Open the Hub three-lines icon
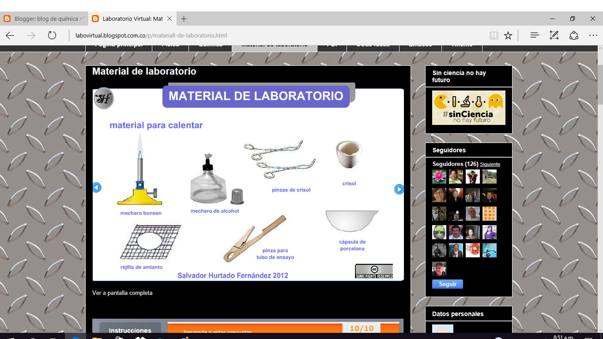The image size is (603, 339). (x=535, y=35)
